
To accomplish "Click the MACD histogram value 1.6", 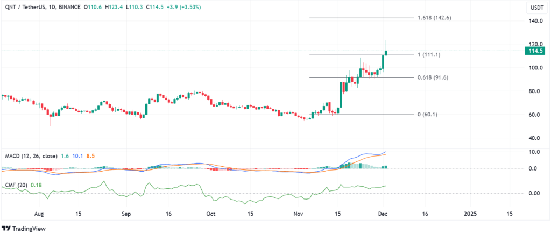I will point(64,155).
